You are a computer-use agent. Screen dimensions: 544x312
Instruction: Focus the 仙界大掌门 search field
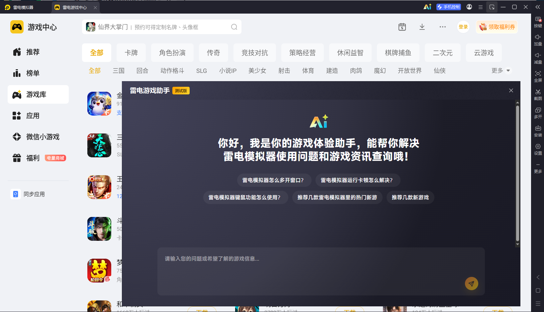coord(162,27)
